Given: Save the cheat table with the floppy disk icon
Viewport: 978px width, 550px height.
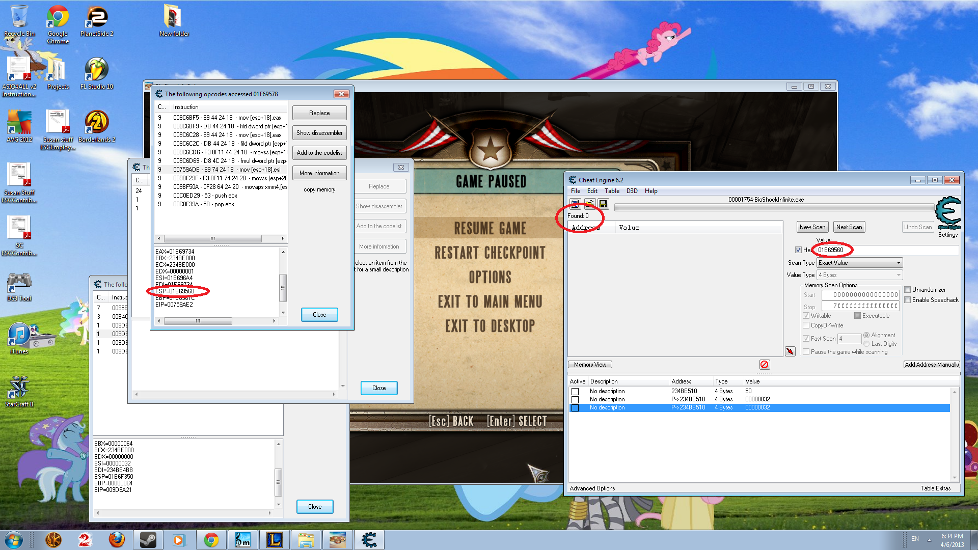Looking at the screenshot, I should click(603, 203).
